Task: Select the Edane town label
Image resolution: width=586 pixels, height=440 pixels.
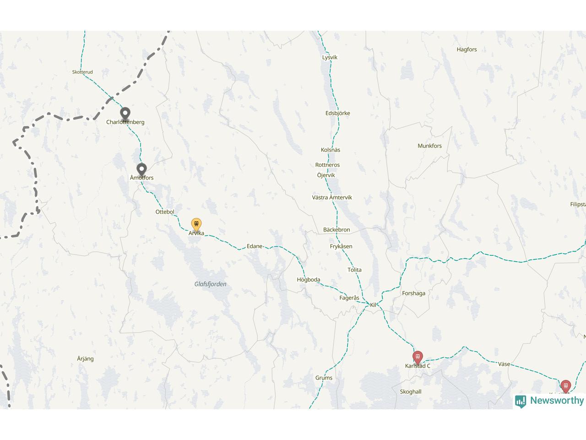Action: pos(255,246)
